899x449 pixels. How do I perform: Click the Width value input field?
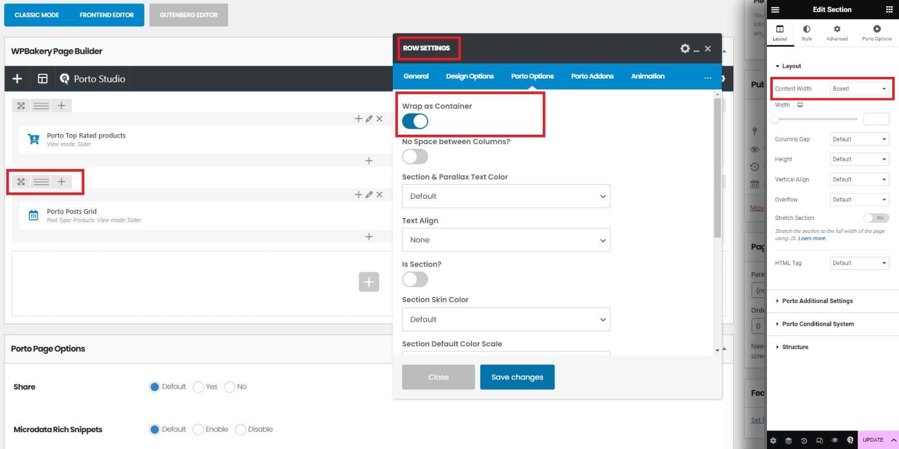876,119
